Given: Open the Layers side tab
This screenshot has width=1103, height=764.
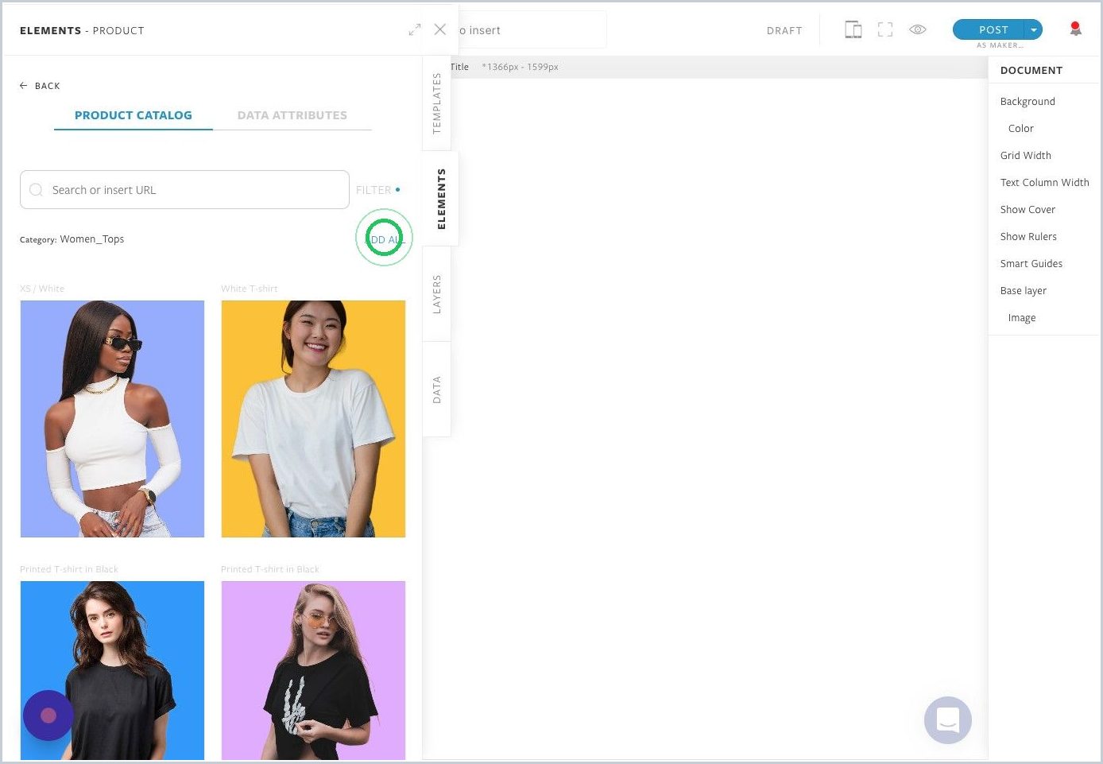Looking at the screenshot, I should pyautogui.click(x=436, y=294).
